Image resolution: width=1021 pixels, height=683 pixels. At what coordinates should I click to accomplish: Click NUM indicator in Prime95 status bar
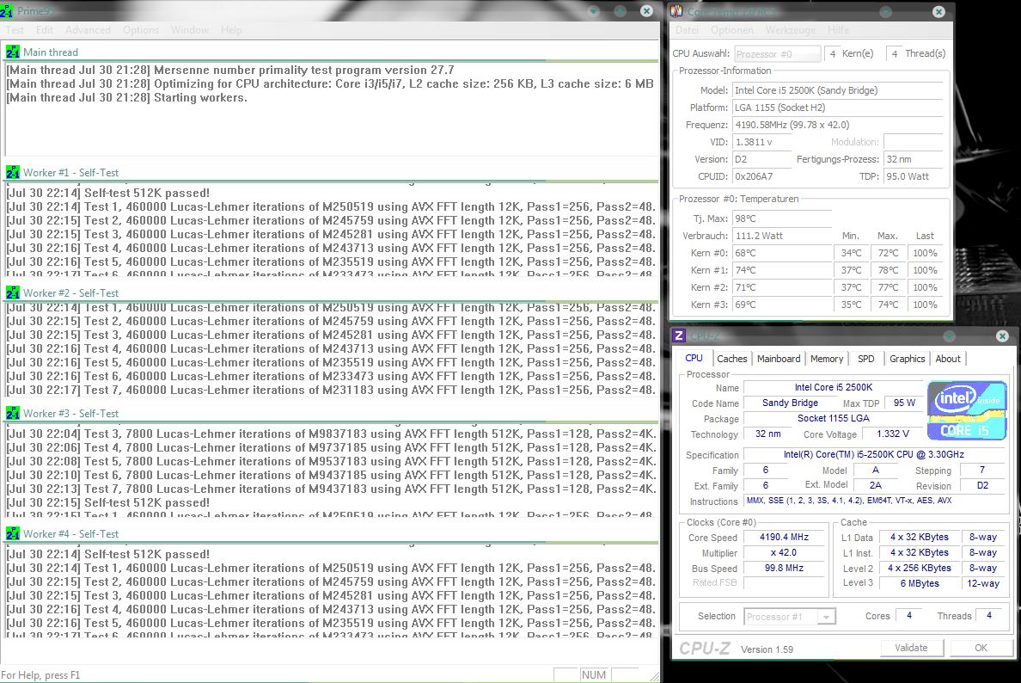594,675
